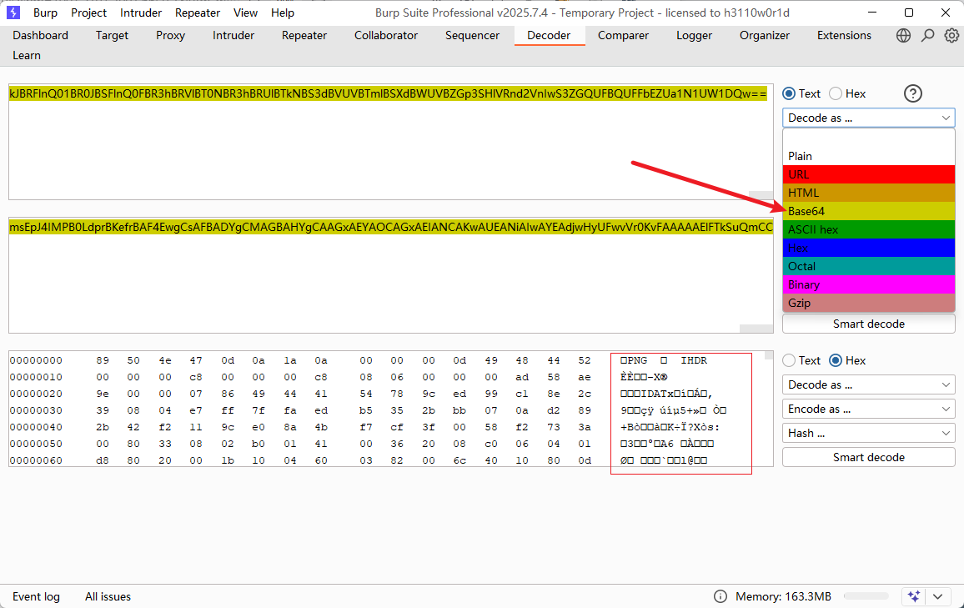Viewport: 964px width, 608px height.
Task: Choose Plain from decode list
Action: 869,156
